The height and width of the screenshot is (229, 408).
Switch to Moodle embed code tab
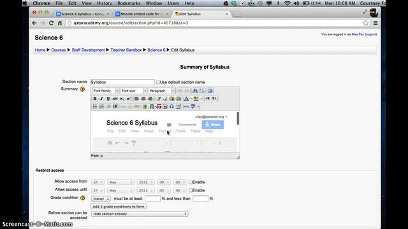(142, 14)
